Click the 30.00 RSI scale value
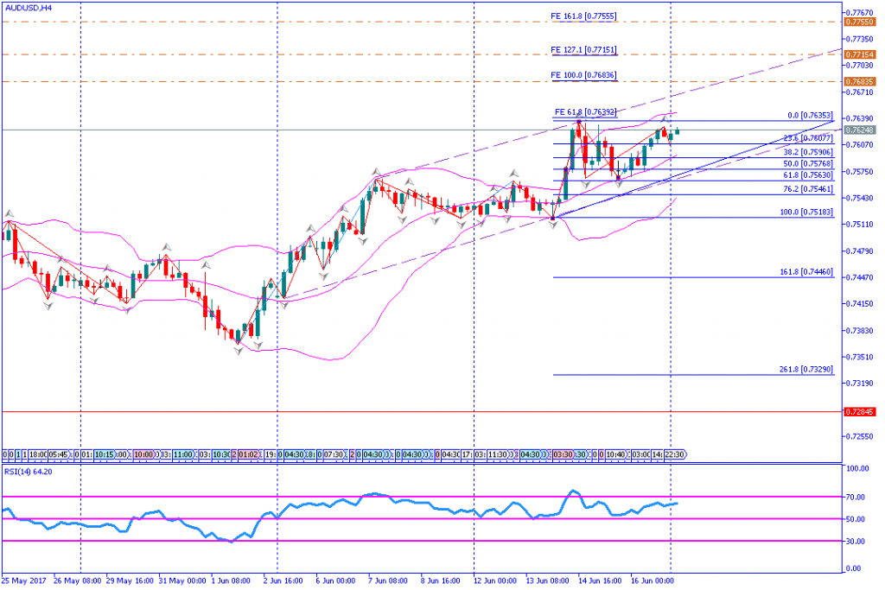 (856, 541)
